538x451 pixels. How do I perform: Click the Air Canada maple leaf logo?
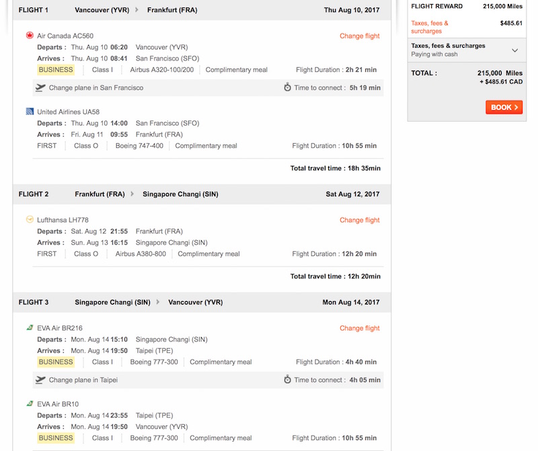point(30,36)
